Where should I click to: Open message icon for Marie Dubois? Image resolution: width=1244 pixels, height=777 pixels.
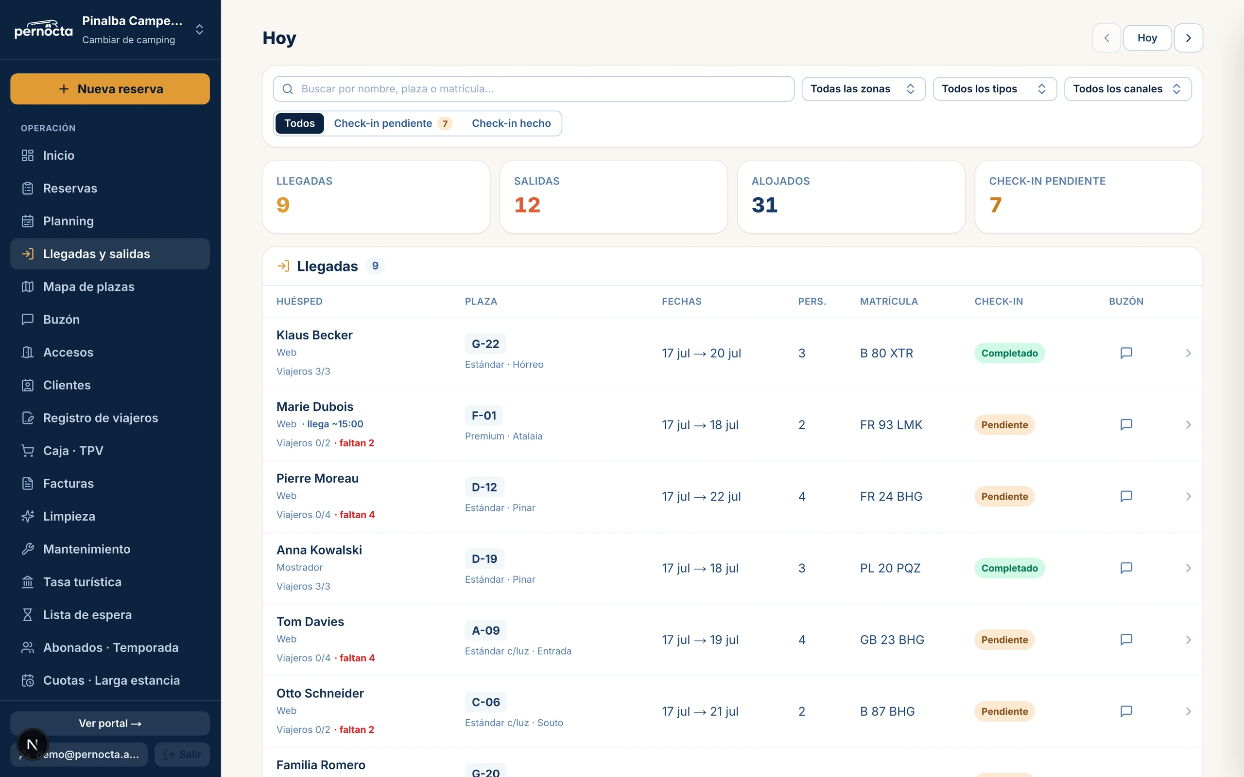pyautogui.click(x=1126, y=425)
